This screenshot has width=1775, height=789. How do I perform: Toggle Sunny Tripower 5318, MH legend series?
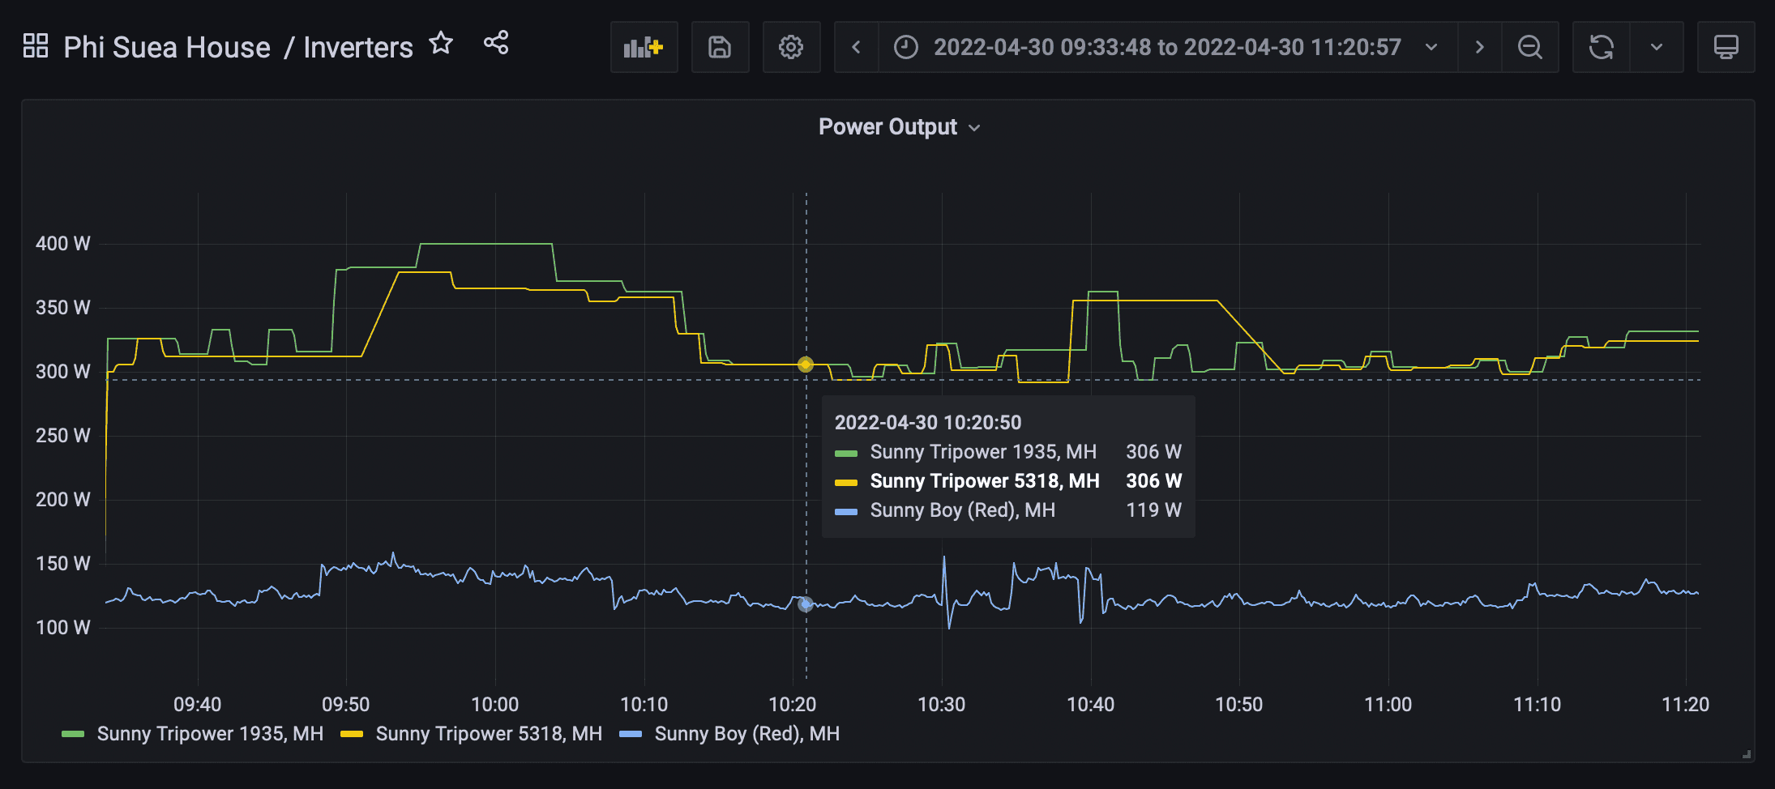tap(489, 734)
